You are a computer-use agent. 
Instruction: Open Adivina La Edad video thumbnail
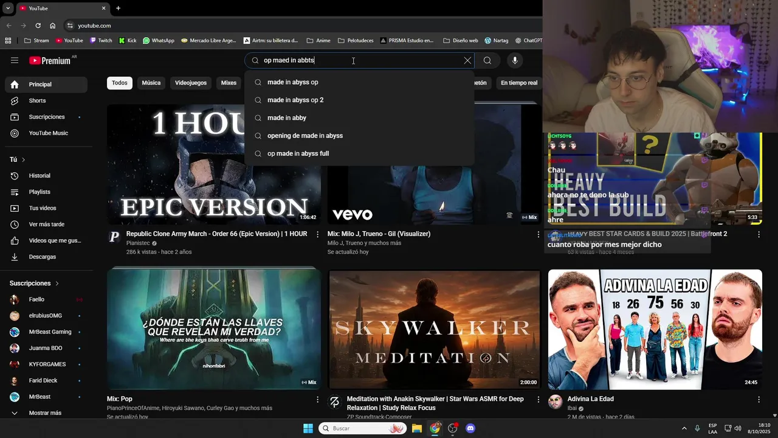(655, 329)
